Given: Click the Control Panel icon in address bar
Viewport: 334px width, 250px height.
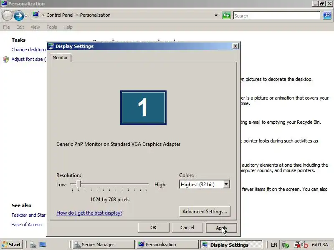Looking at the screenshot, I should point(35,15).
